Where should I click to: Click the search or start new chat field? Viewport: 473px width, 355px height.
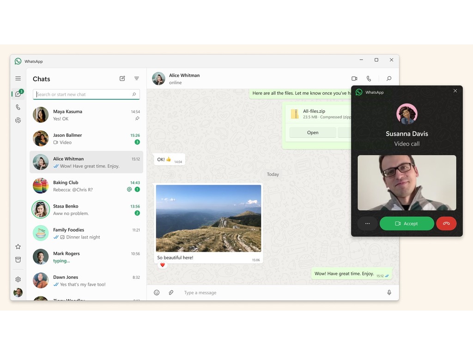[83, 94]
